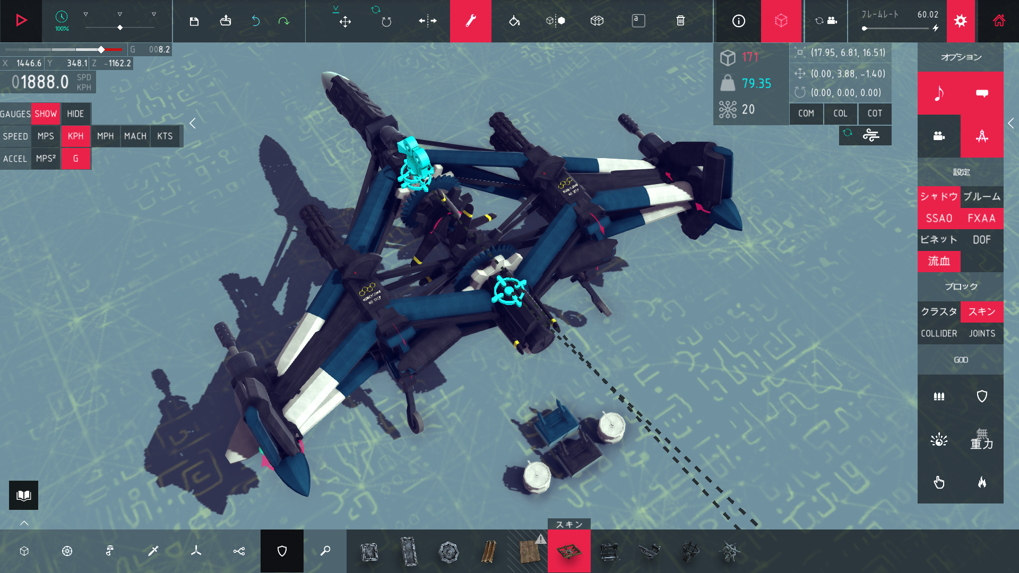Viewport: 1019px width, 573px height.
Task: Expand the right options panel chevron
Action: [x=1011, y=123]
